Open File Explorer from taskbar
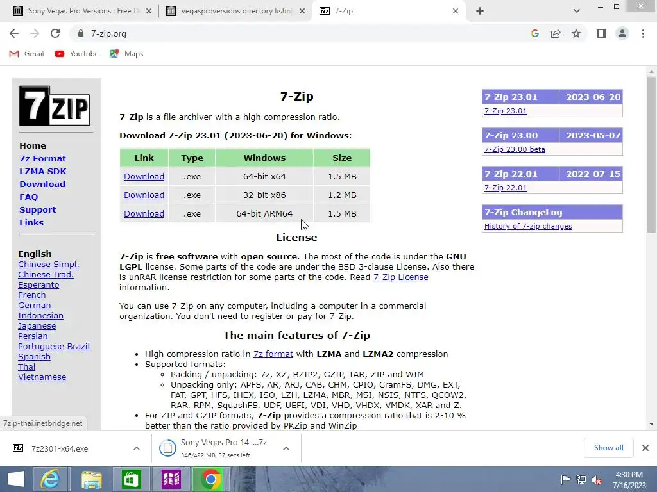 [91, 479]
